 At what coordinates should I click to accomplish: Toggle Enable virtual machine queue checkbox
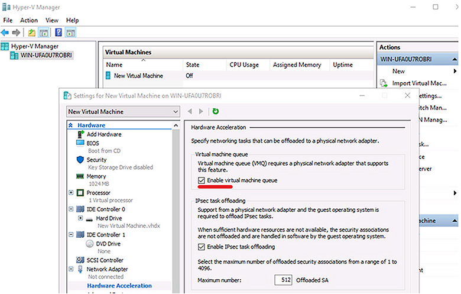pos(202,180)
